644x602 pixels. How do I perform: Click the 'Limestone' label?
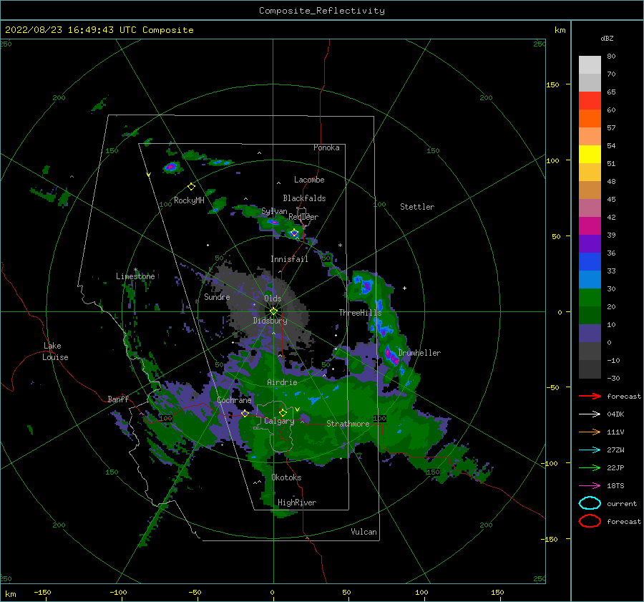[135, 276]
